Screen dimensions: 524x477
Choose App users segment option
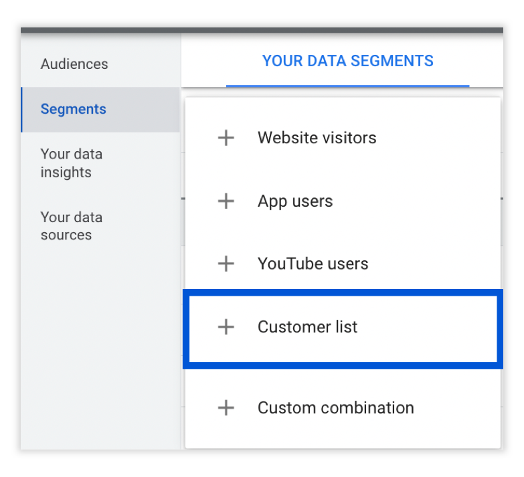pyautogui.click(x=343, y=201)
